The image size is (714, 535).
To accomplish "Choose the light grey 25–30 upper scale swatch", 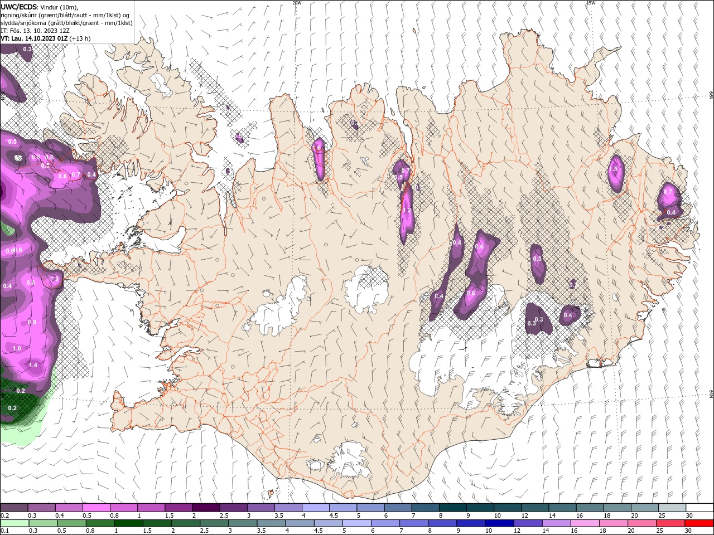I will (x=672, y=508).
